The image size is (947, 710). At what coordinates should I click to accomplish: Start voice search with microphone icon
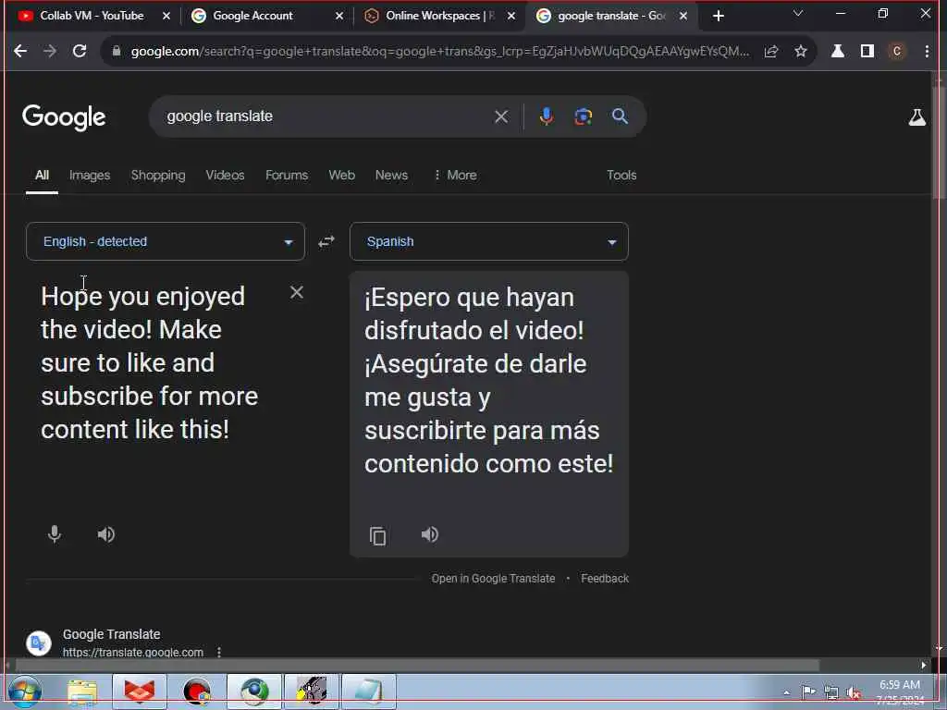[x=546, y=116]
